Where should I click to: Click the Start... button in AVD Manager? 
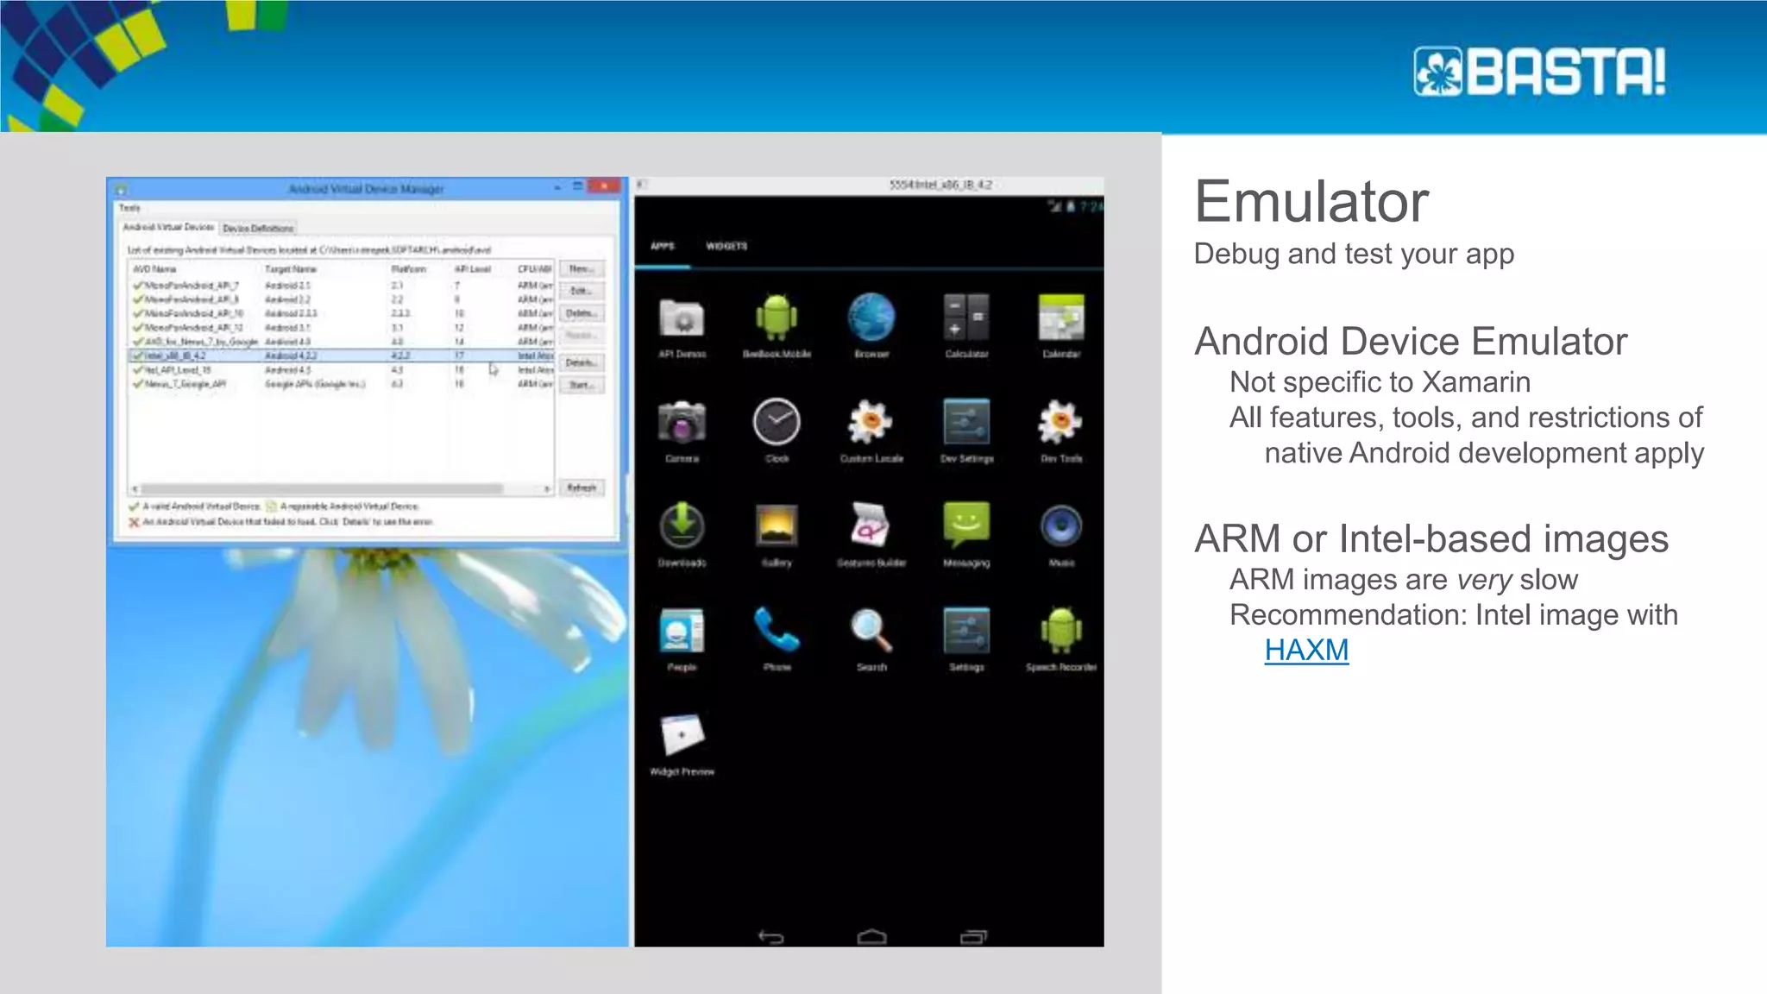582,385
